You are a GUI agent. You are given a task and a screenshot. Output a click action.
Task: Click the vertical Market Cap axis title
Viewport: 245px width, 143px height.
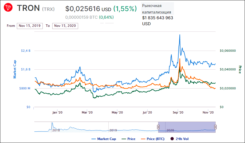pos(15,69)
